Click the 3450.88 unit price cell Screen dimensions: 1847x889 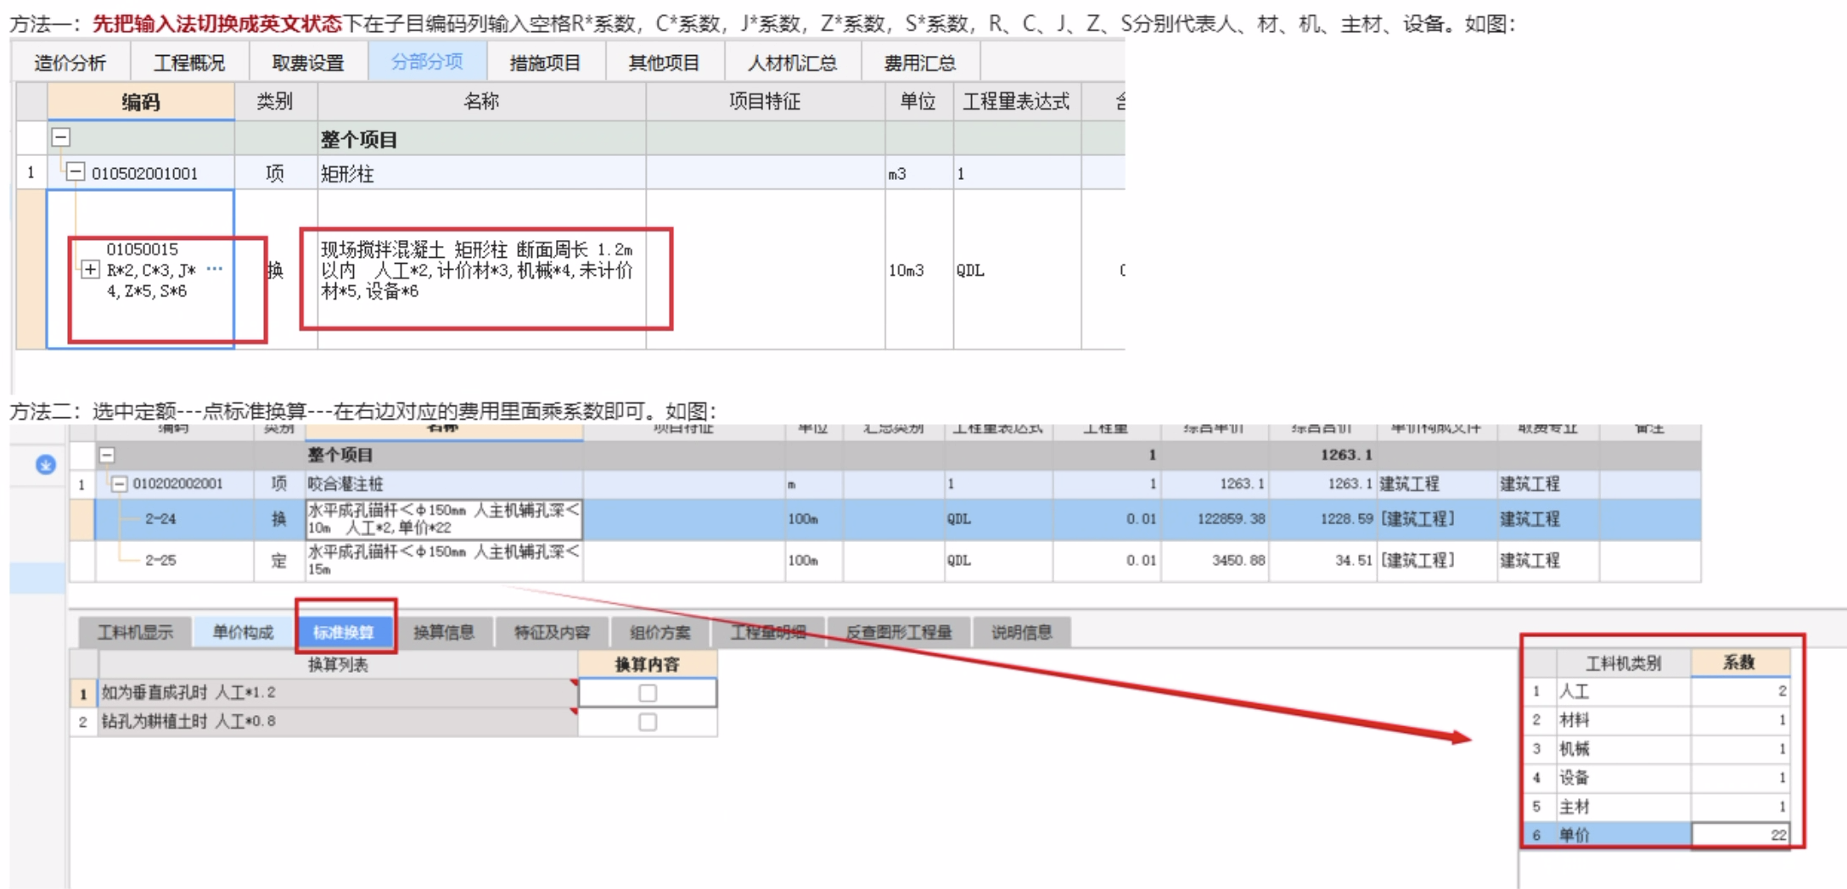tap(1215, 560)
